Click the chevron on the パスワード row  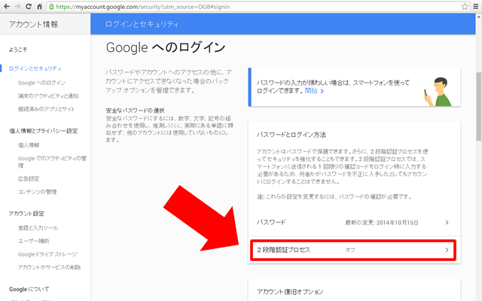tap(447, 223)
